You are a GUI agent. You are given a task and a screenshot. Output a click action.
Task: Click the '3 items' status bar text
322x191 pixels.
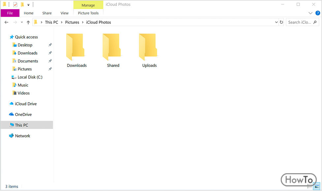[12, 186]
